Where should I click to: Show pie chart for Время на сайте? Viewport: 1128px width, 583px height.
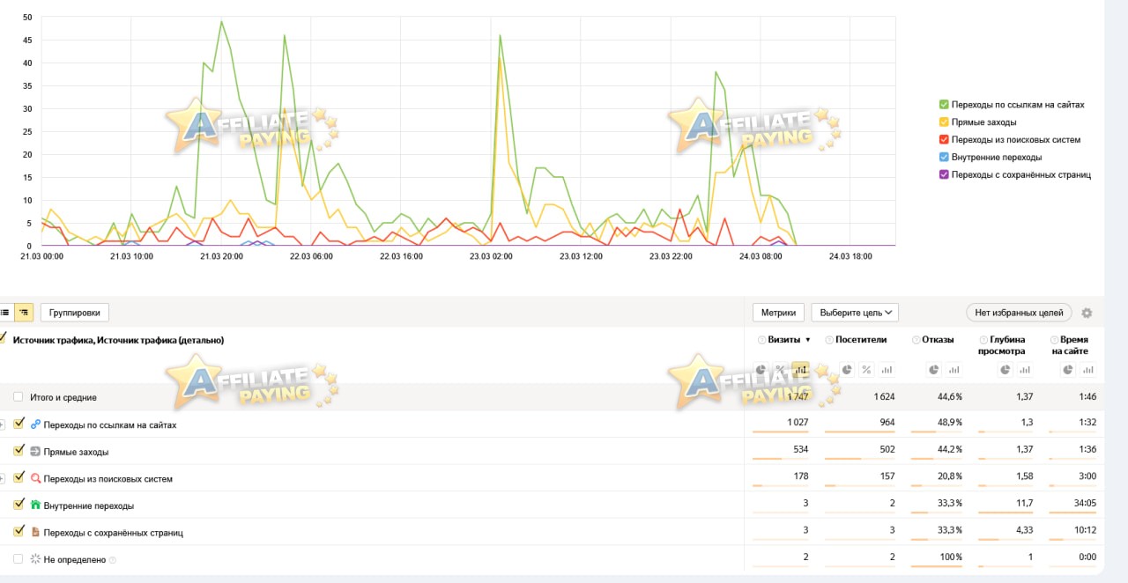1069,370
